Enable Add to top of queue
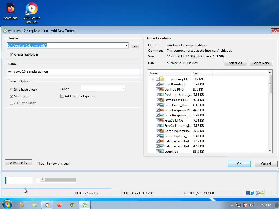279x209 pixels. point(62,96)
